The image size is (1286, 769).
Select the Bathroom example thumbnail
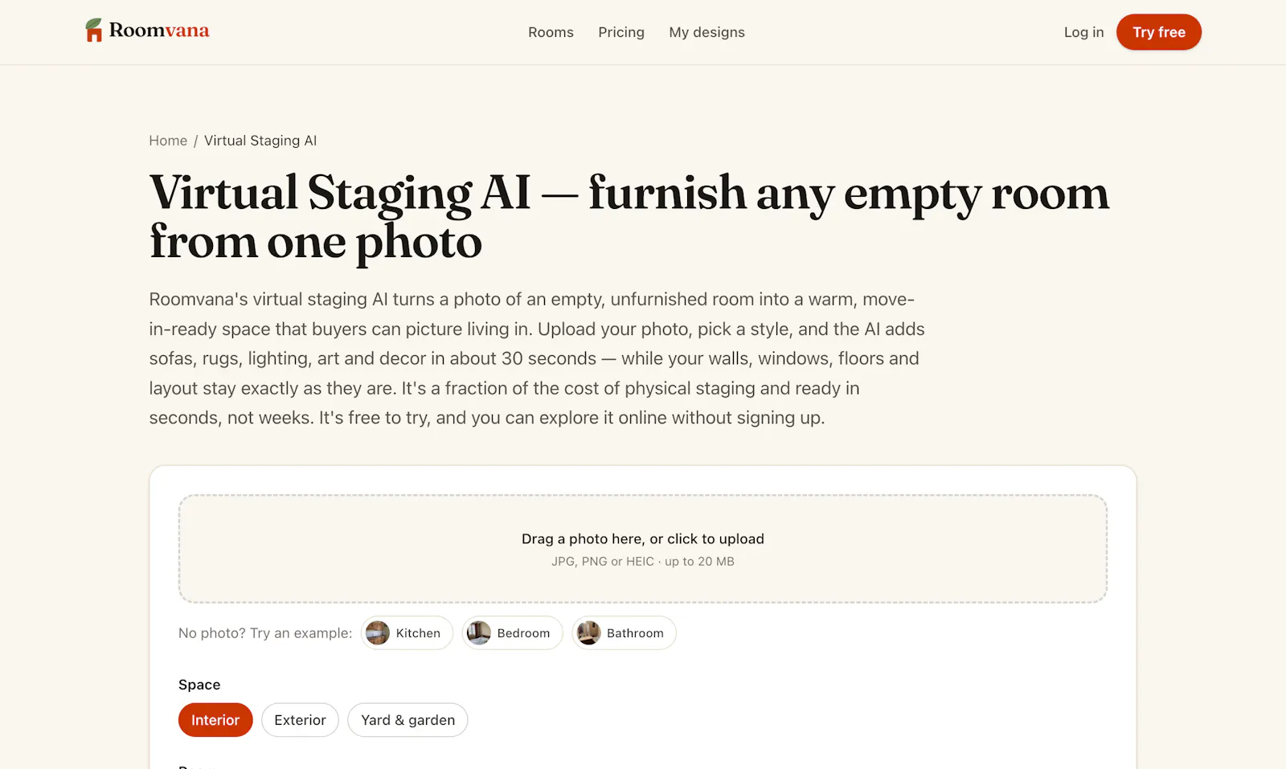[x=588, y=633]
